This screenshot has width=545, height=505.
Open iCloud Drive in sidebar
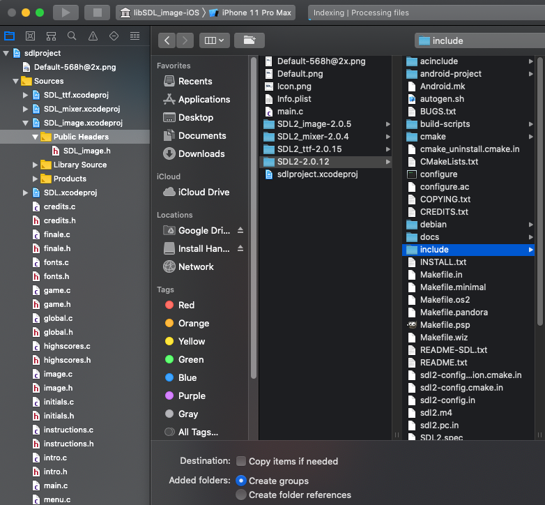click(x=197, y=192)
